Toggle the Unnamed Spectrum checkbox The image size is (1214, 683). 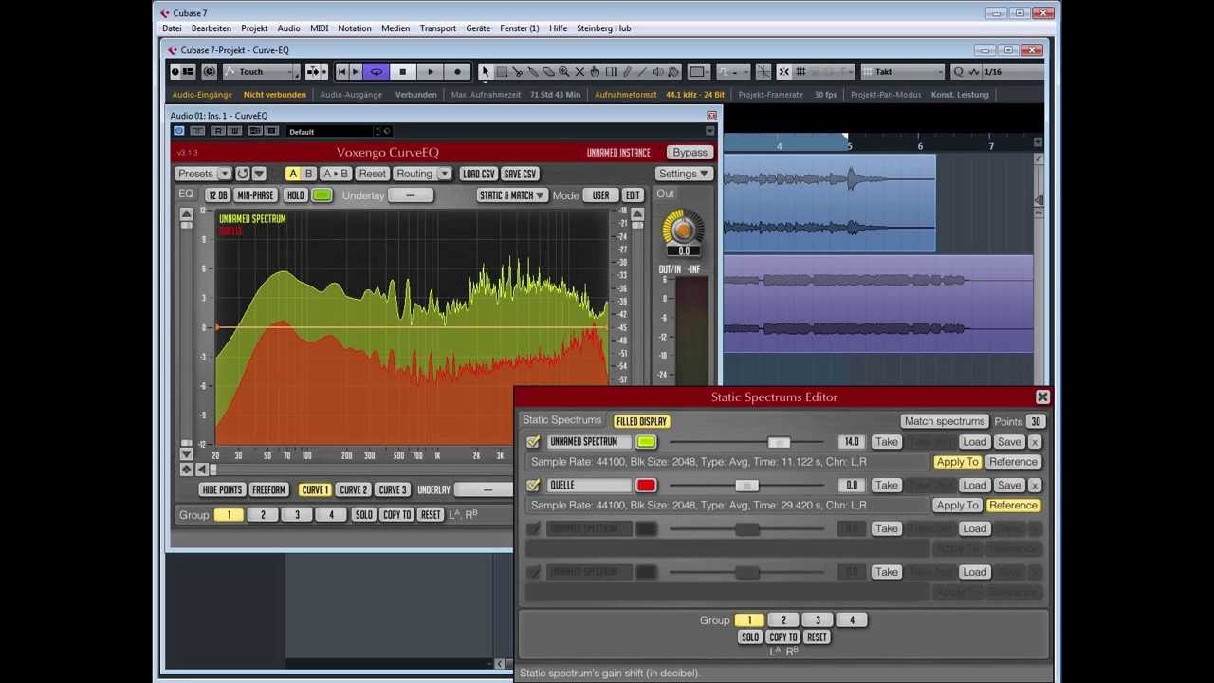click(533, 442)
